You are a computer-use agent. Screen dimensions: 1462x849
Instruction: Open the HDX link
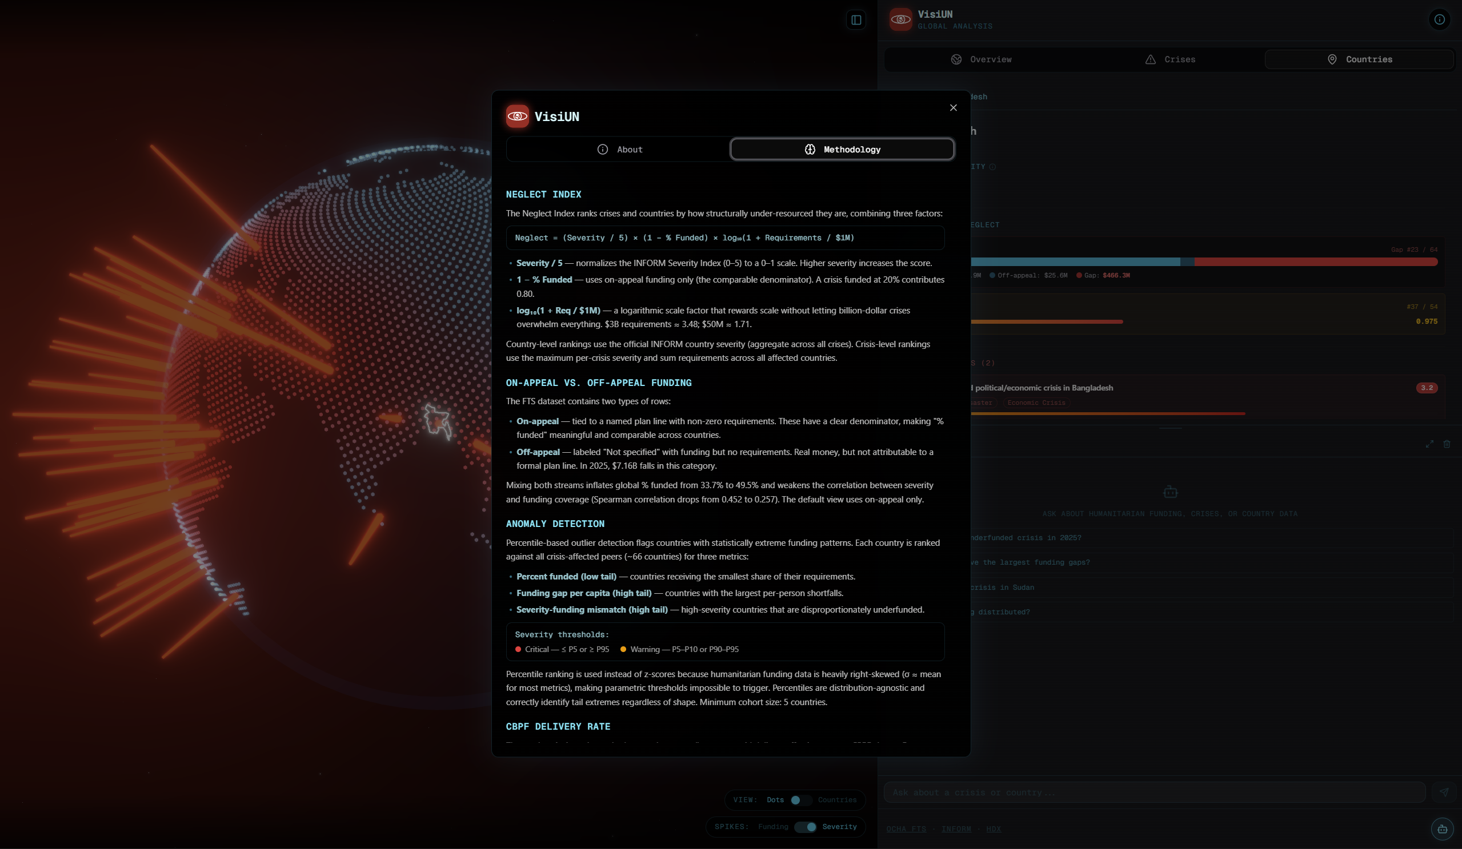coord(993,829)
